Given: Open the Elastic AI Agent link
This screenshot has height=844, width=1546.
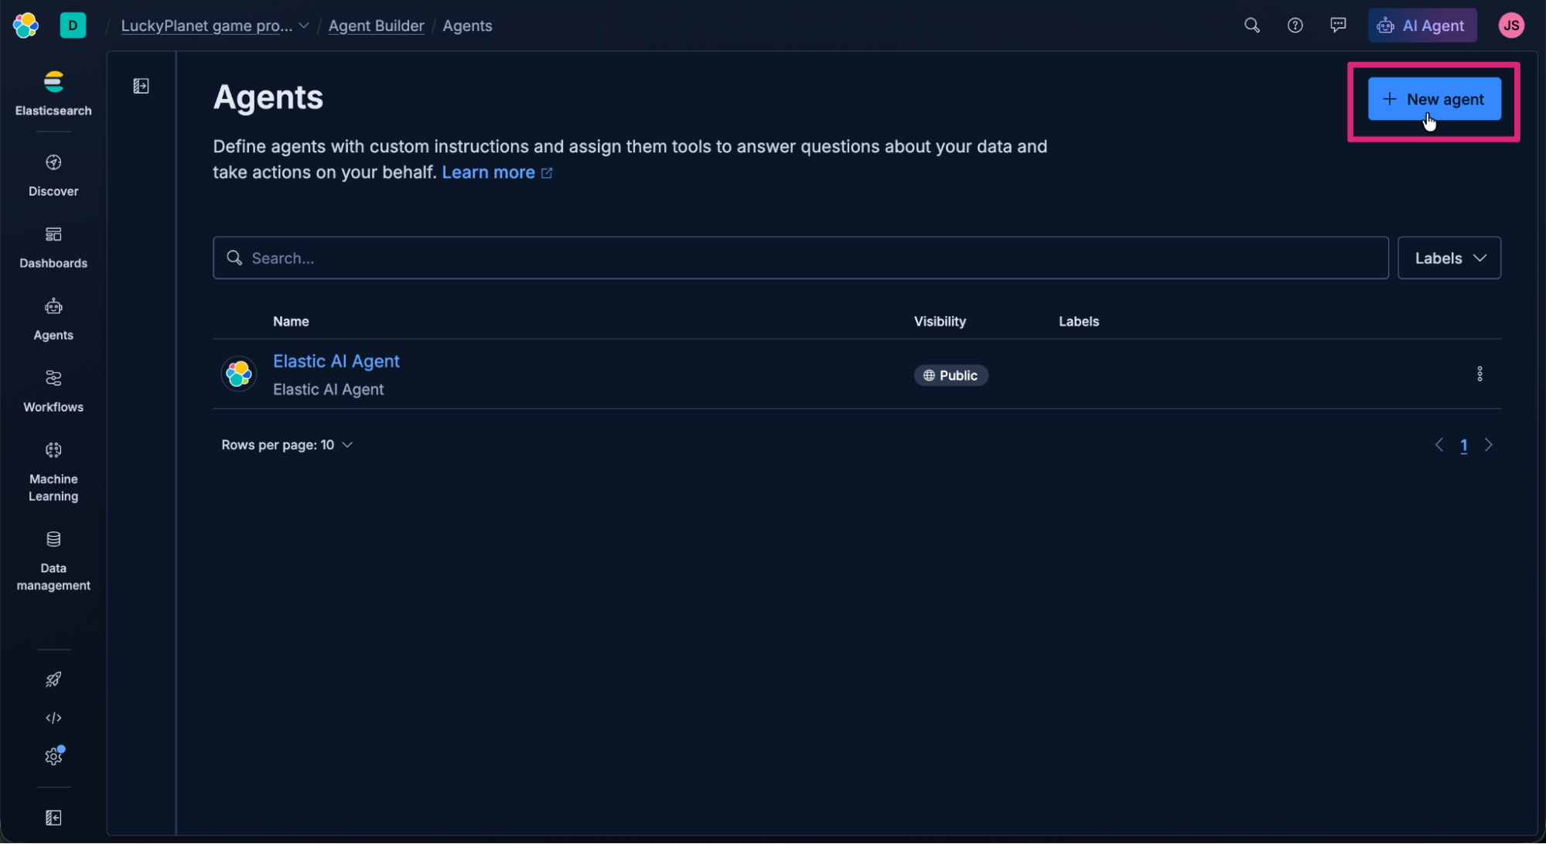Looking at the screenshot, I should 336,361.
